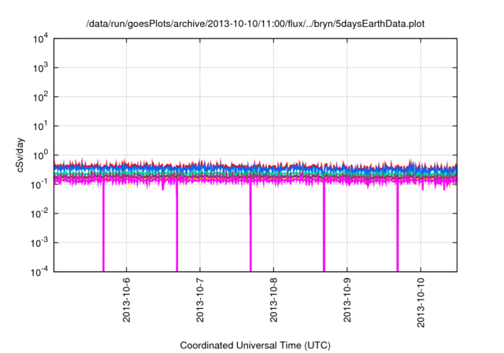This screenshot has height=353, width=504.
Task: Click the 10^3 y-axis tick label
Action: click(40, 68)
